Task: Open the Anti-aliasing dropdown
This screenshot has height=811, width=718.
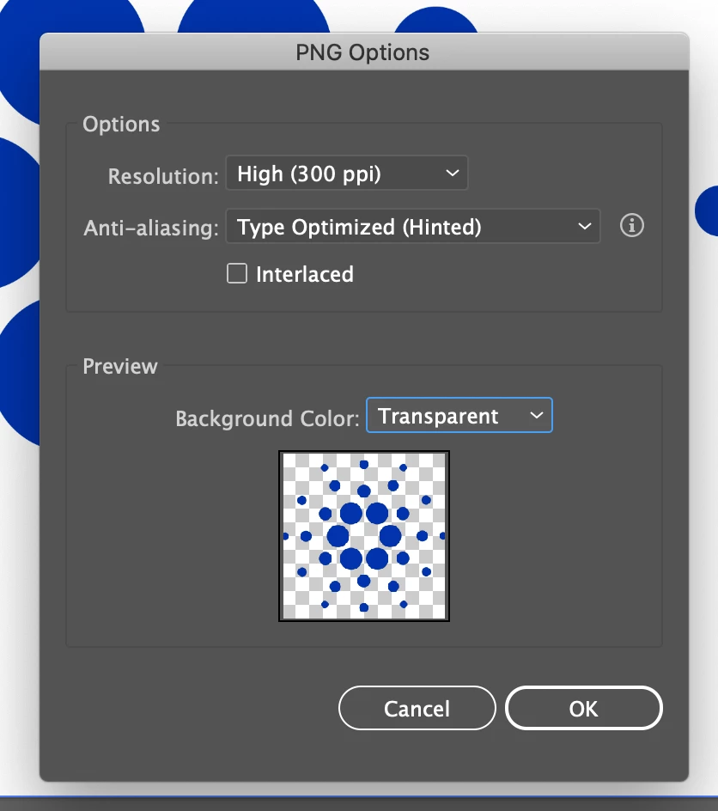Action: (413, 226)
